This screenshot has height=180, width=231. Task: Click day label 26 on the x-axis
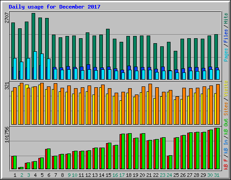[x=183, y=175]
